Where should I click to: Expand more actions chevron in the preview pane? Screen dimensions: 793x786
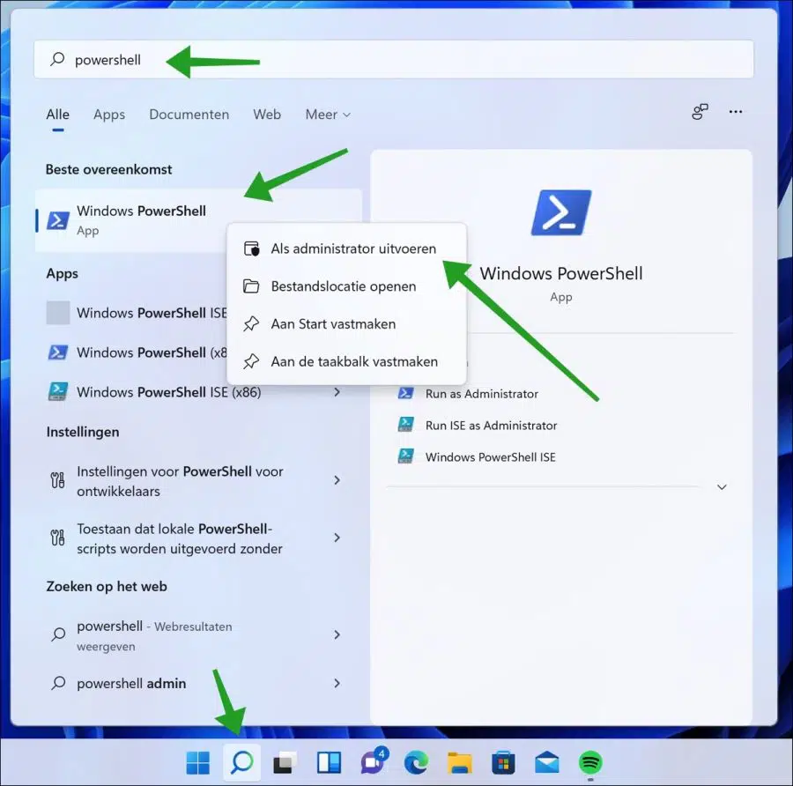(x=722, y=487)
